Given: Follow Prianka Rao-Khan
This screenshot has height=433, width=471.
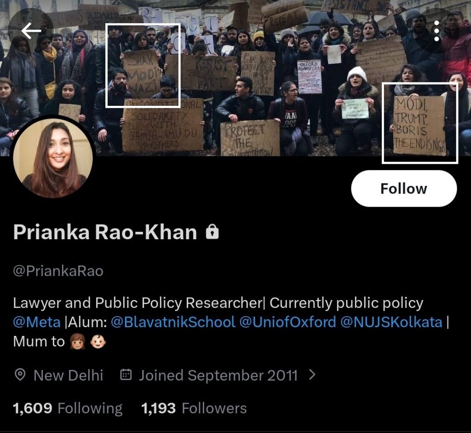Looking at the screenshot, I should 404,188.
